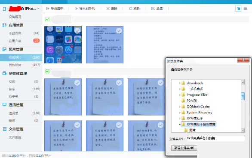
Task: Select 其他照片 (497) category
Action: (x=21, y=65)
